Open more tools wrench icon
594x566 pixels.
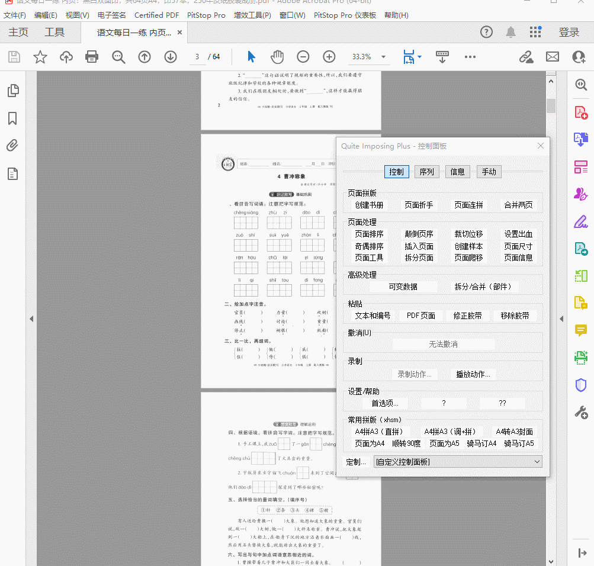pyautogui.click(x=581, y=412)
